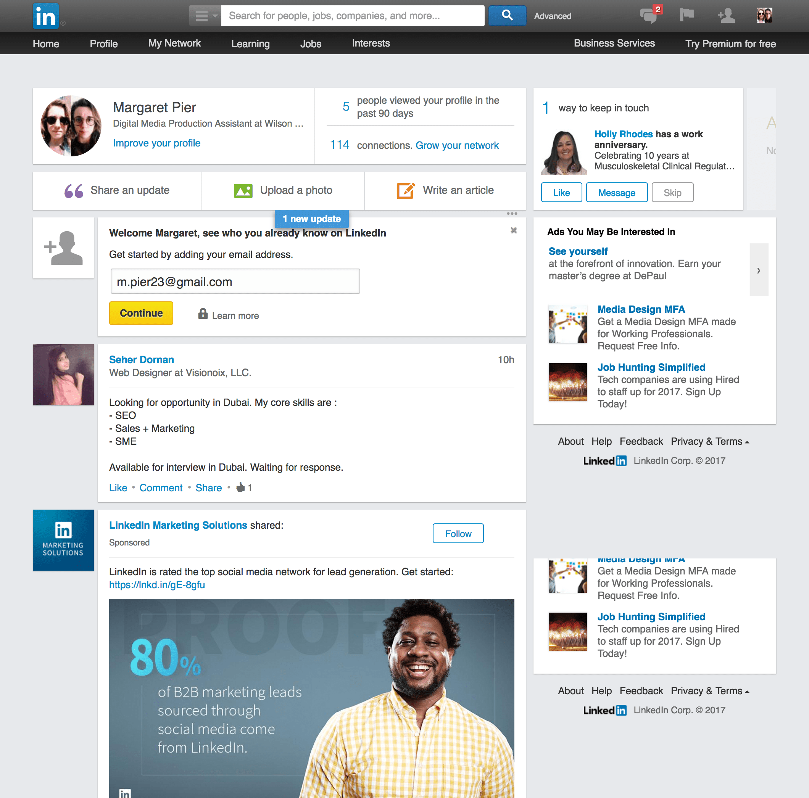
Task: Open the search category dropdown menu
Action: tap(205, 16)
